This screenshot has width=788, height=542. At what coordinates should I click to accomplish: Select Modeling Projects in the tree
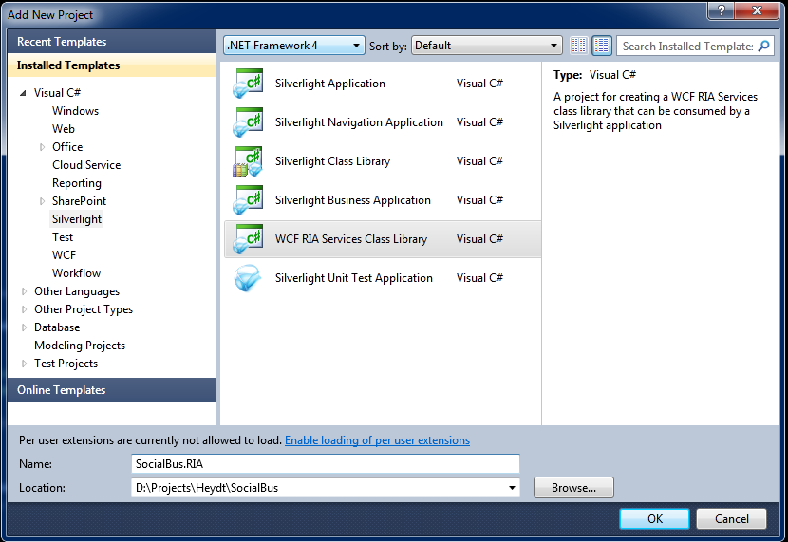(80, 346)
